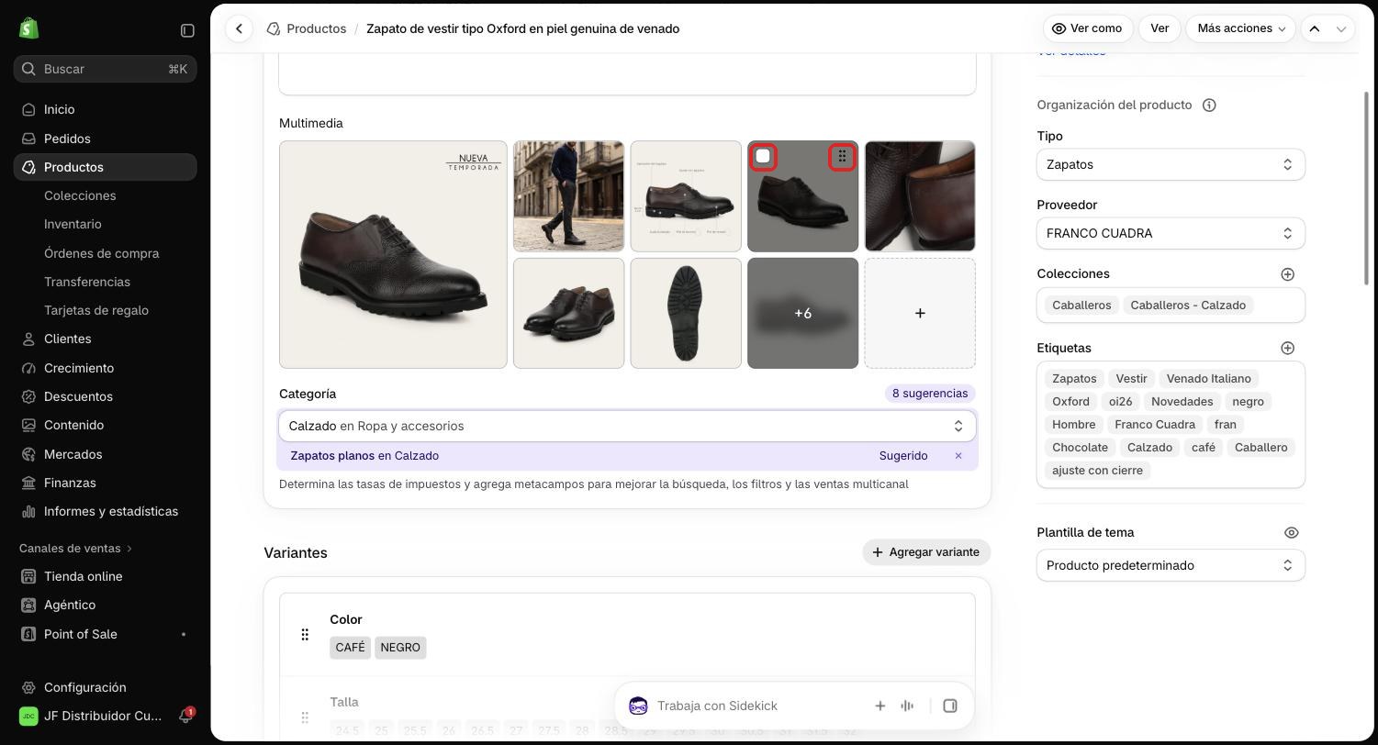Add media with the plus tile

click(x=920, y=313)
